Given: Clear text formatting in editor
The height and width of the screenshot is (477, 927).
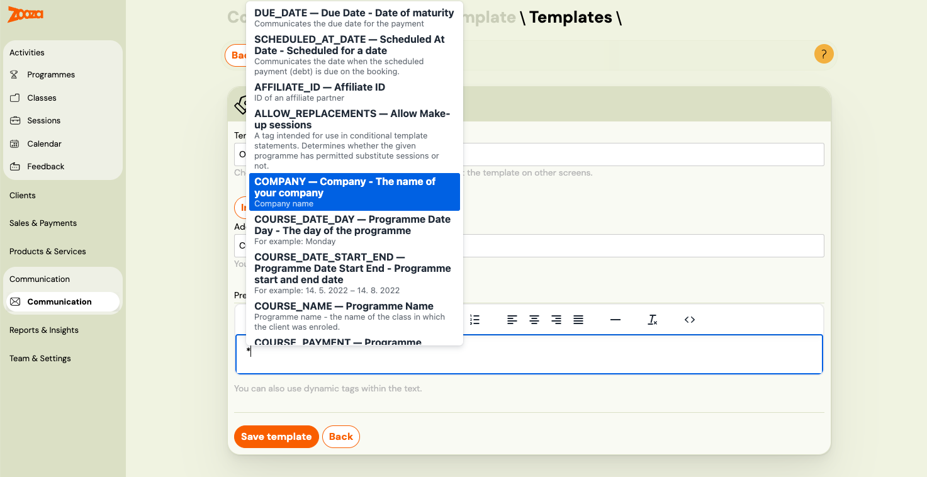Looking at the screenshot, I should pyautogui.click(x=653, y=320).
